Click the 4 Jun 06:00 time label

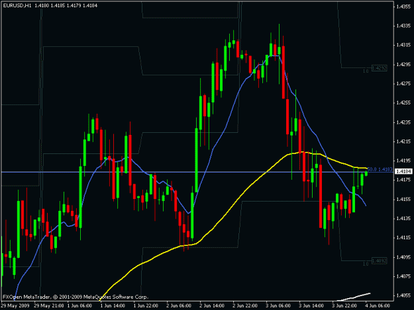[378, 306]
